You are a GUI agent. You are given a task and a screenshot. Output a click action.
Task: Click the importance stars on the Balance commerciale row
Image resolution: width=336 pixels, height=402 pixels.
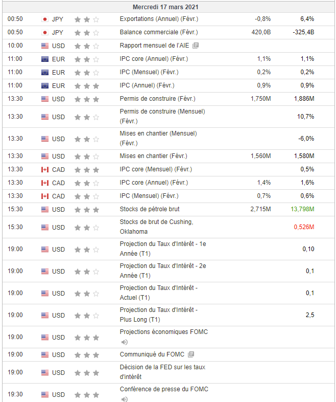point(86,32)
